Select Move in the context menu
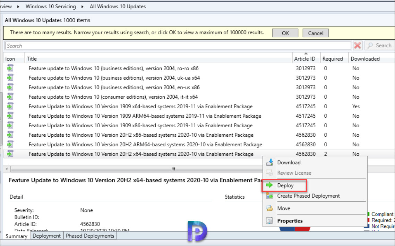 (x=284, y=208)
